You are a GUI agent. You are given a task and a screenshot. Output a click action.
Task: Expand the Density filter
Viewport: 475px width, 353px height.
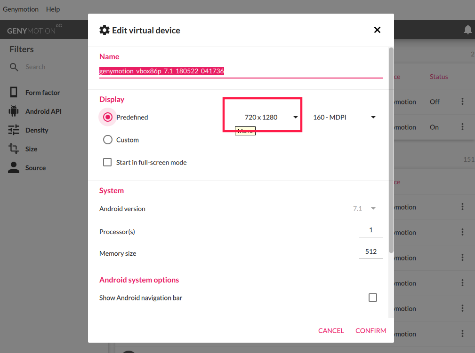(x=37, y=130)
